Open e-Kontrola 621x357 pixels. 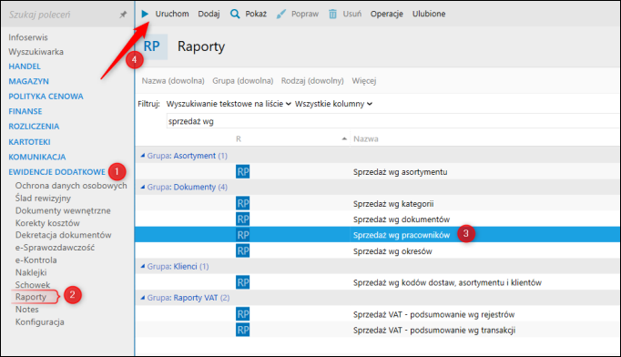tap(36, 260)
